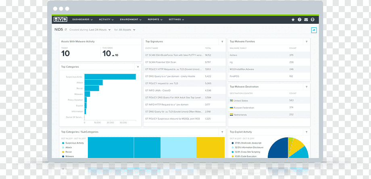Select ET SCAN Potential SSH Scan row

click(x=185, y=62)
